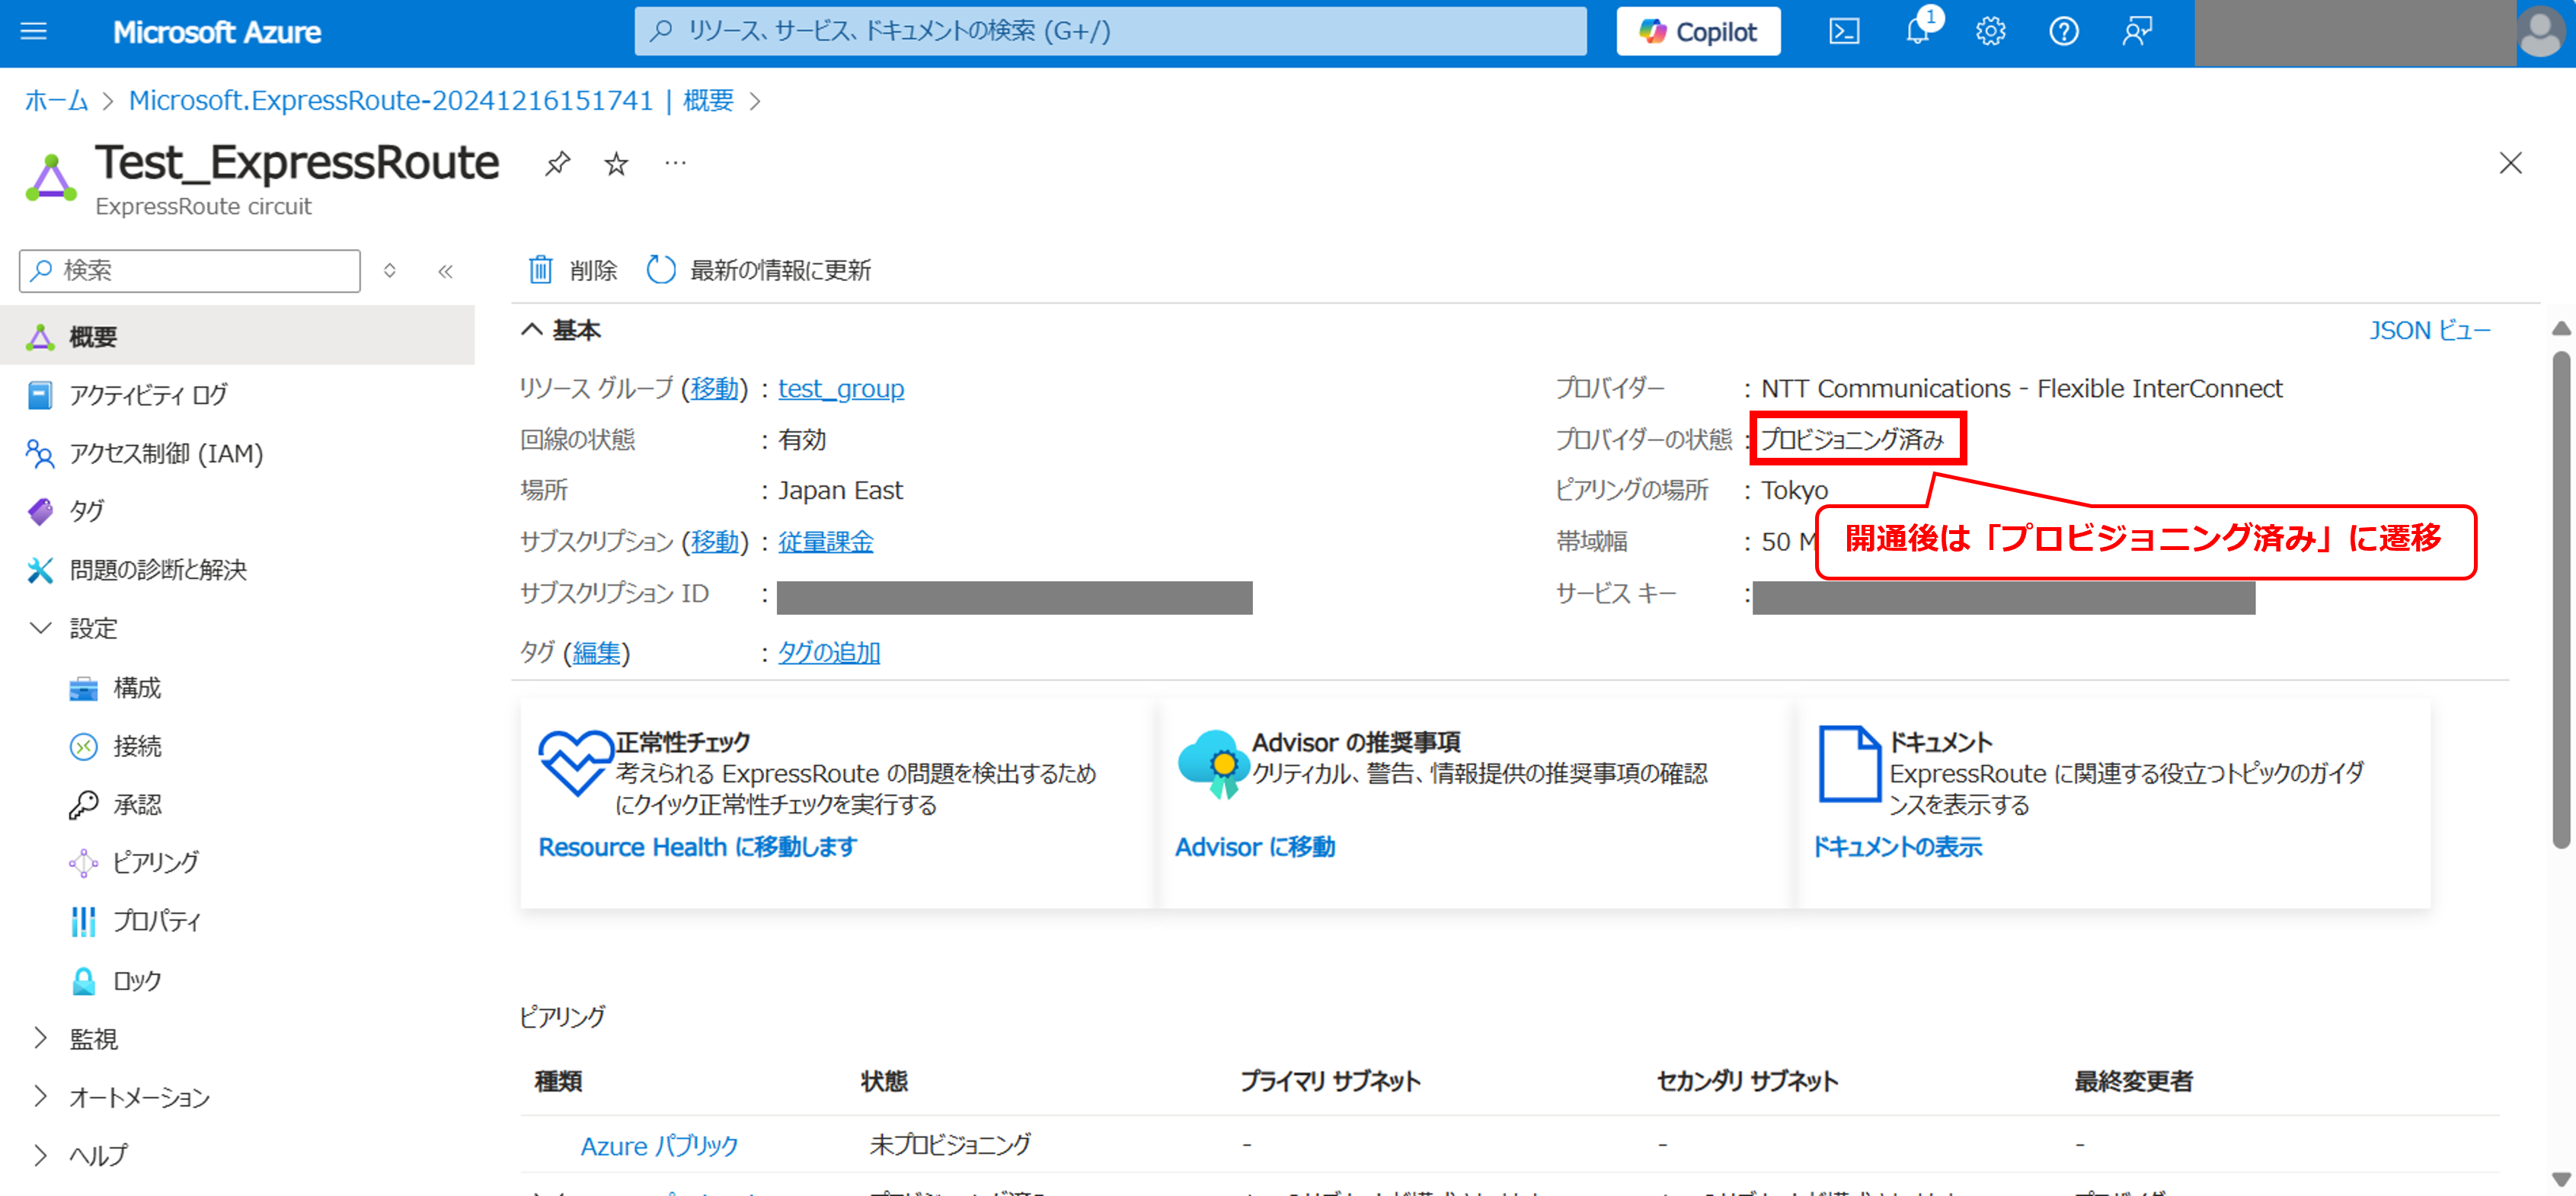Pin Test_ExpressRoute to dashboard
The height and width of the screenshot is (1196, 2576).
click(x=557, y=163)
